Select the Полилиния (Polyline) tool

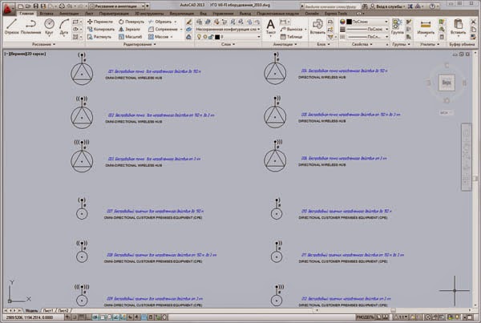(x=30, y=26)
